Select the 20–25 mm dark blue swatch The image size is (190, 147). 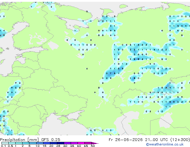pos(54,143)
